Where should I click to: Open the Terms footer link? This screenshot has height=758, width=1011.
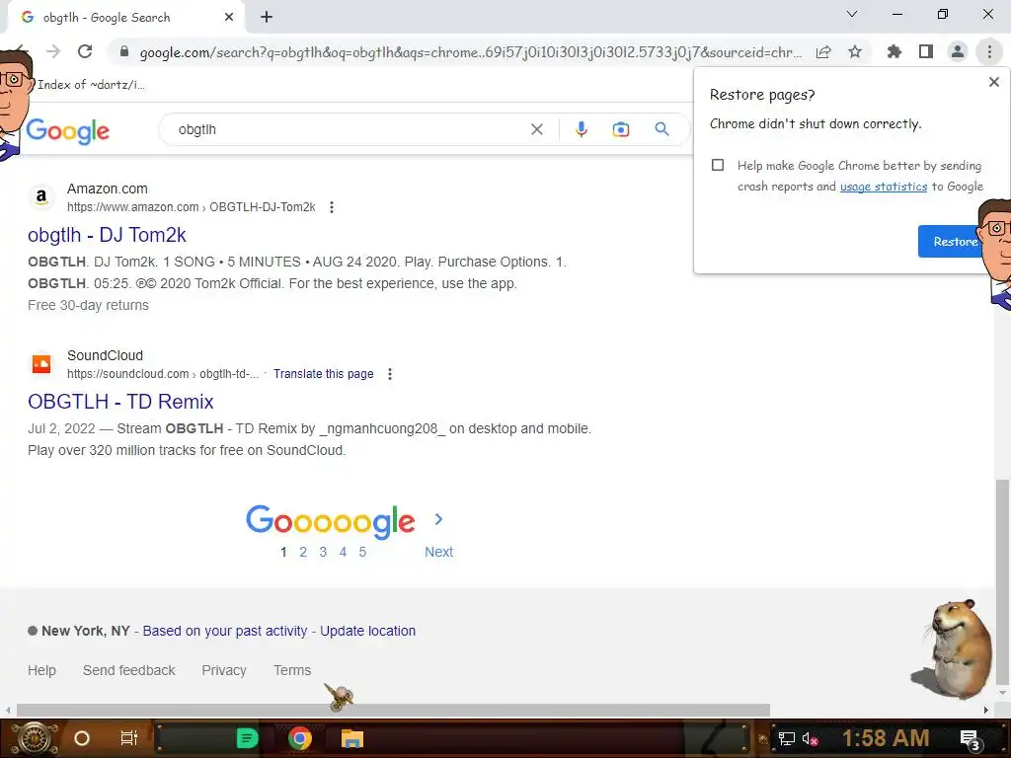292,670
